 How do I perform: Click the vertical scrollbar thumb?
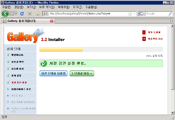pos(172,58)
